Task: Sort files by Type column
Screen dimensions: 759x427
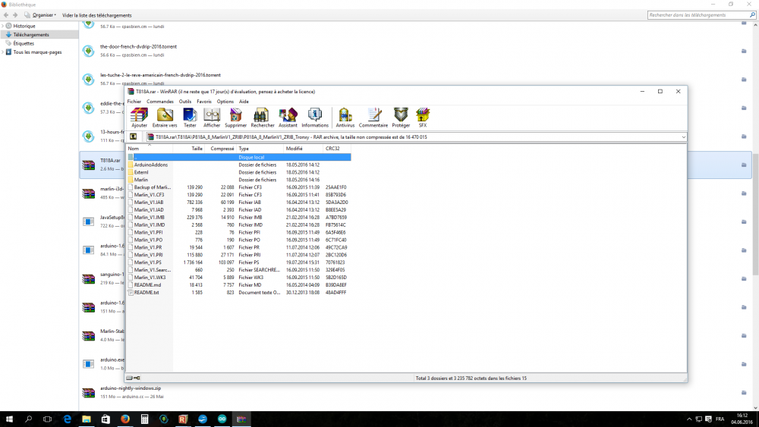Action: pos(260,149)
